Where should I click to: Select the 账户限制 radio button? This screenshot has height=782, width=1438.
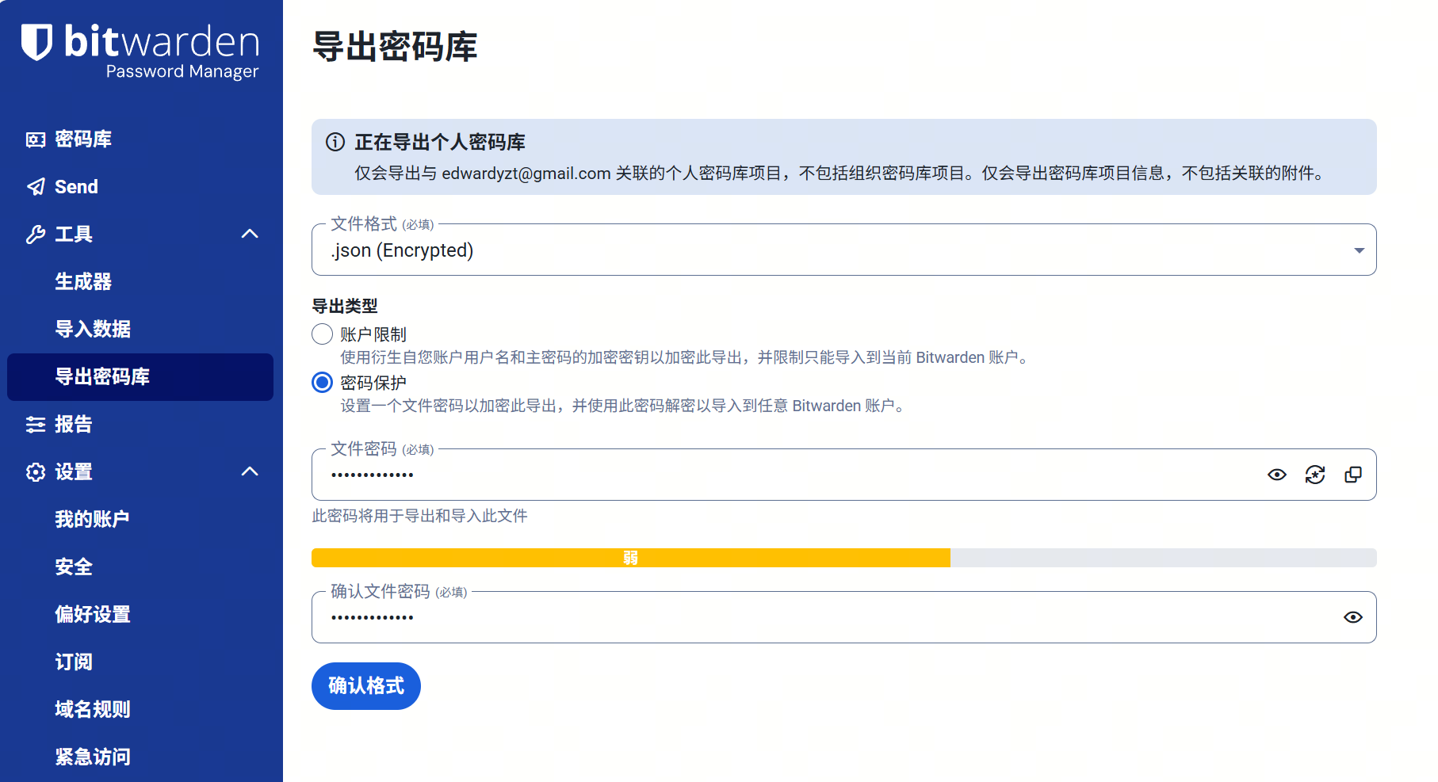pos(322,334)
